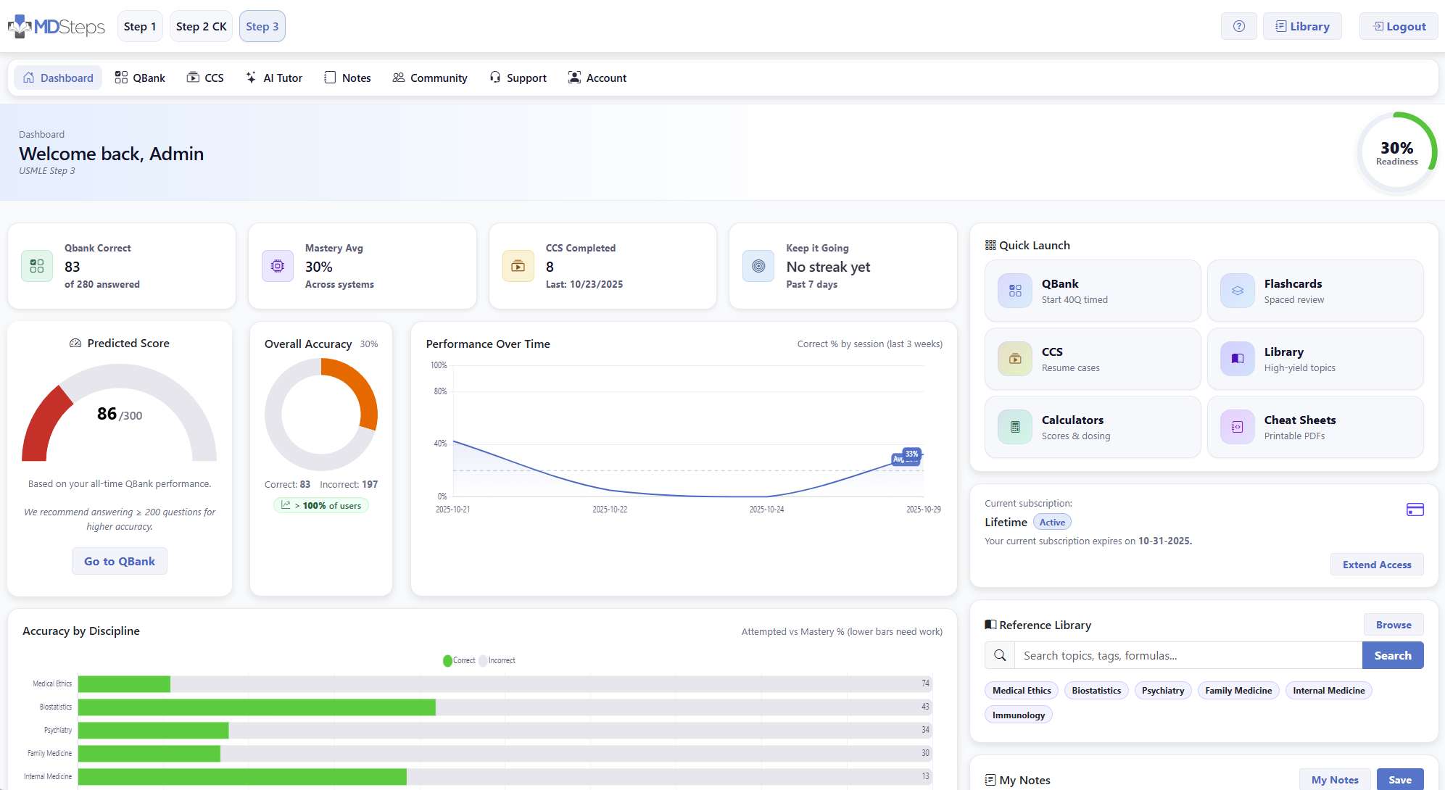Screen dimensions: 1445x790
Task: Select the Community icon
Action: coord(397,78)
